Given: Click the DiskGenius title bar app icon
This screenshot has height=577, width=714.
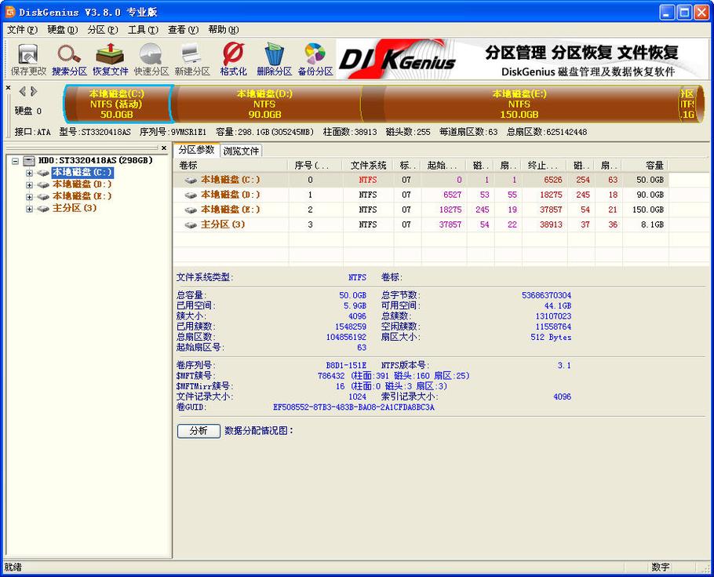Looking at the screenshot, I should click(x=9, y=12).
